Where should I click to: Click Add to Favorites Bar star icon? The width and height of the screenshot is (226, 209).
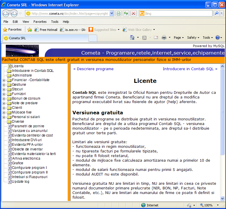[29, 29]
